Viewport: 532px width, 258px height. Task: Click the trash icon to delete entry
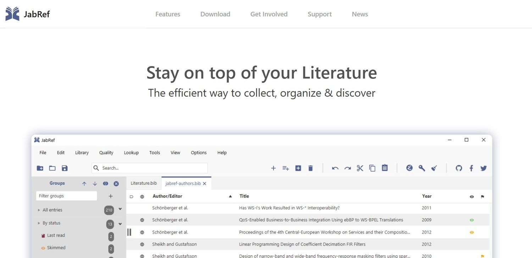click(311, 168)
